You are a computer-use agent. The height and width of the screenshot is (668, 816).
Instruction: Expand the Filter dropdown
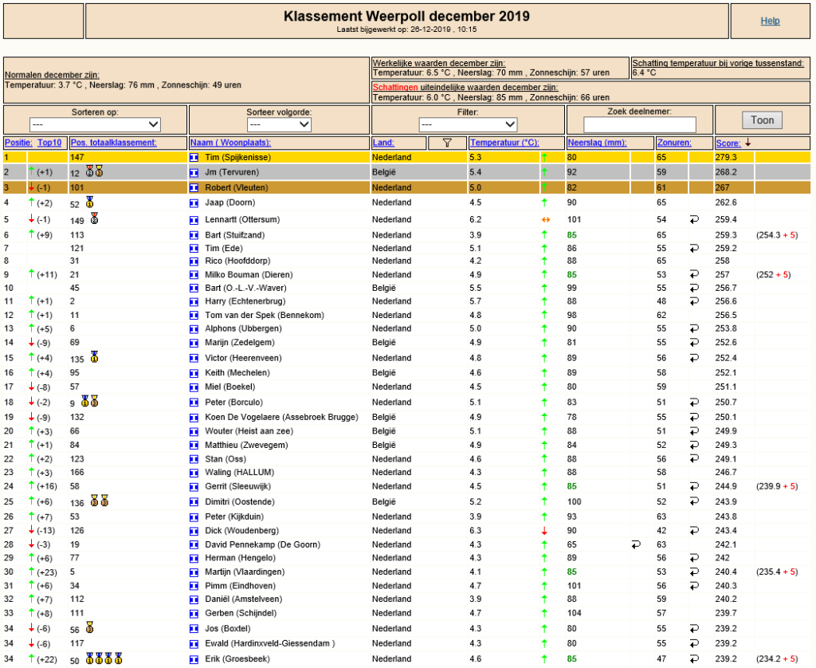[468, 124]
